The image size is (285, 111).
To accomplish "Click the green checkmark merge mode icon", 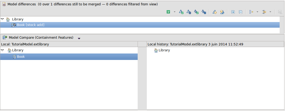I will click(x=168, y=12).
